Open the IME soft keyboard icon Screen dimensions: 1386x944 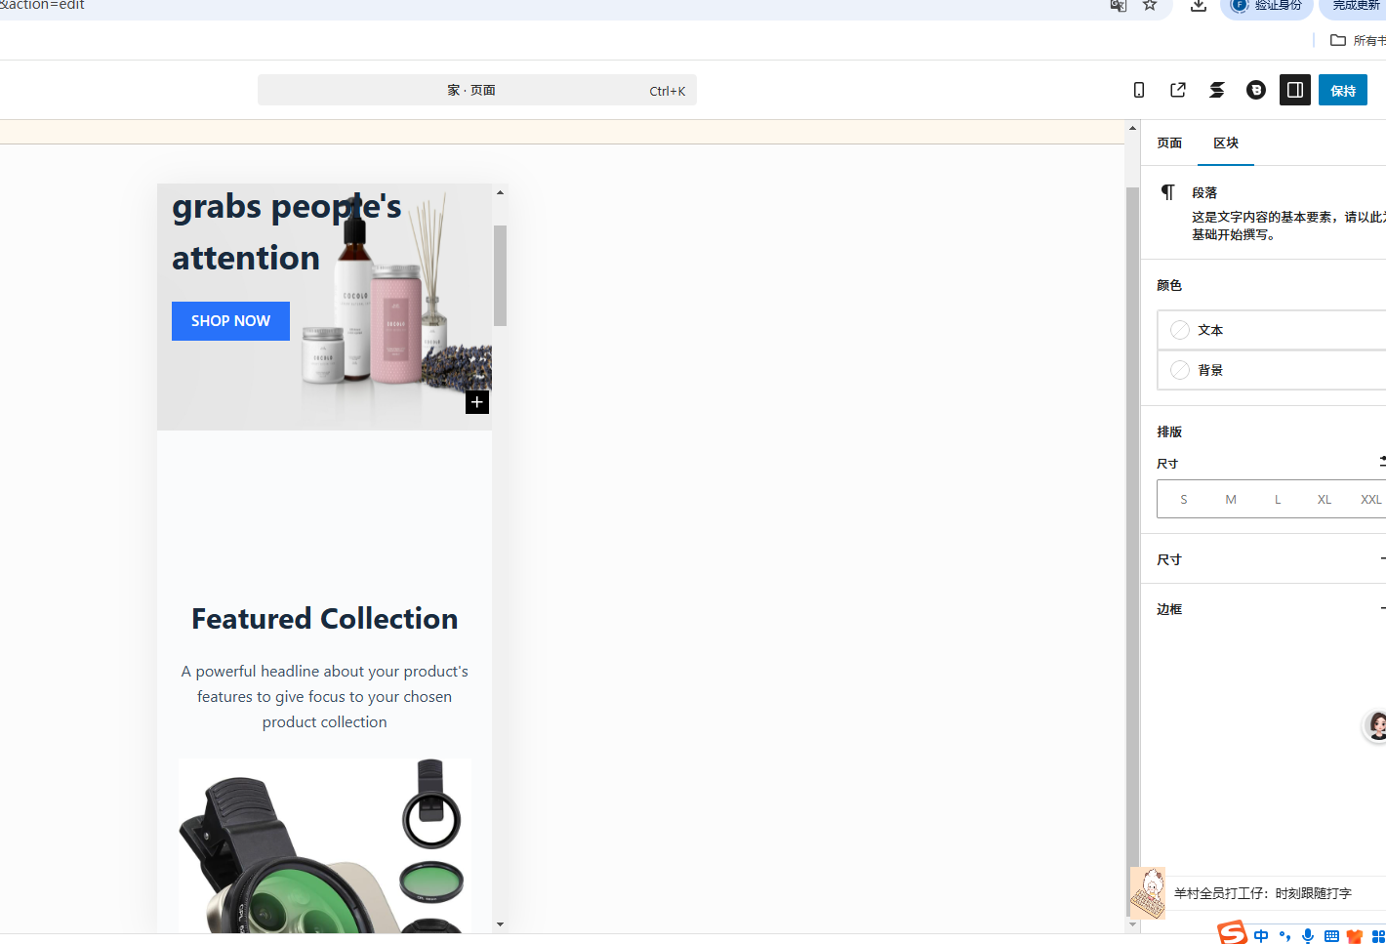click(1331, 936)
